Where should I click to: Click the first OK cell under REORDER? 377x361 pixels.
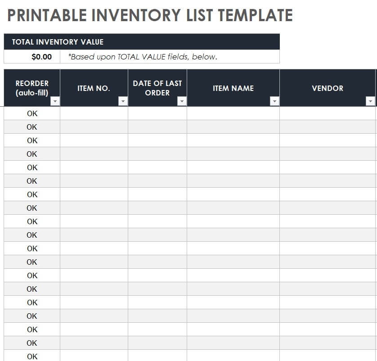[32, 113]
